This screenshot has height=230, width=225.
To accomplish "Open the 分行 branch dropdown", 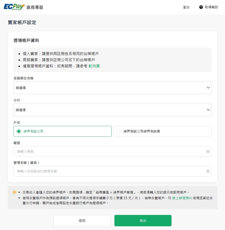I will point(108,110).
